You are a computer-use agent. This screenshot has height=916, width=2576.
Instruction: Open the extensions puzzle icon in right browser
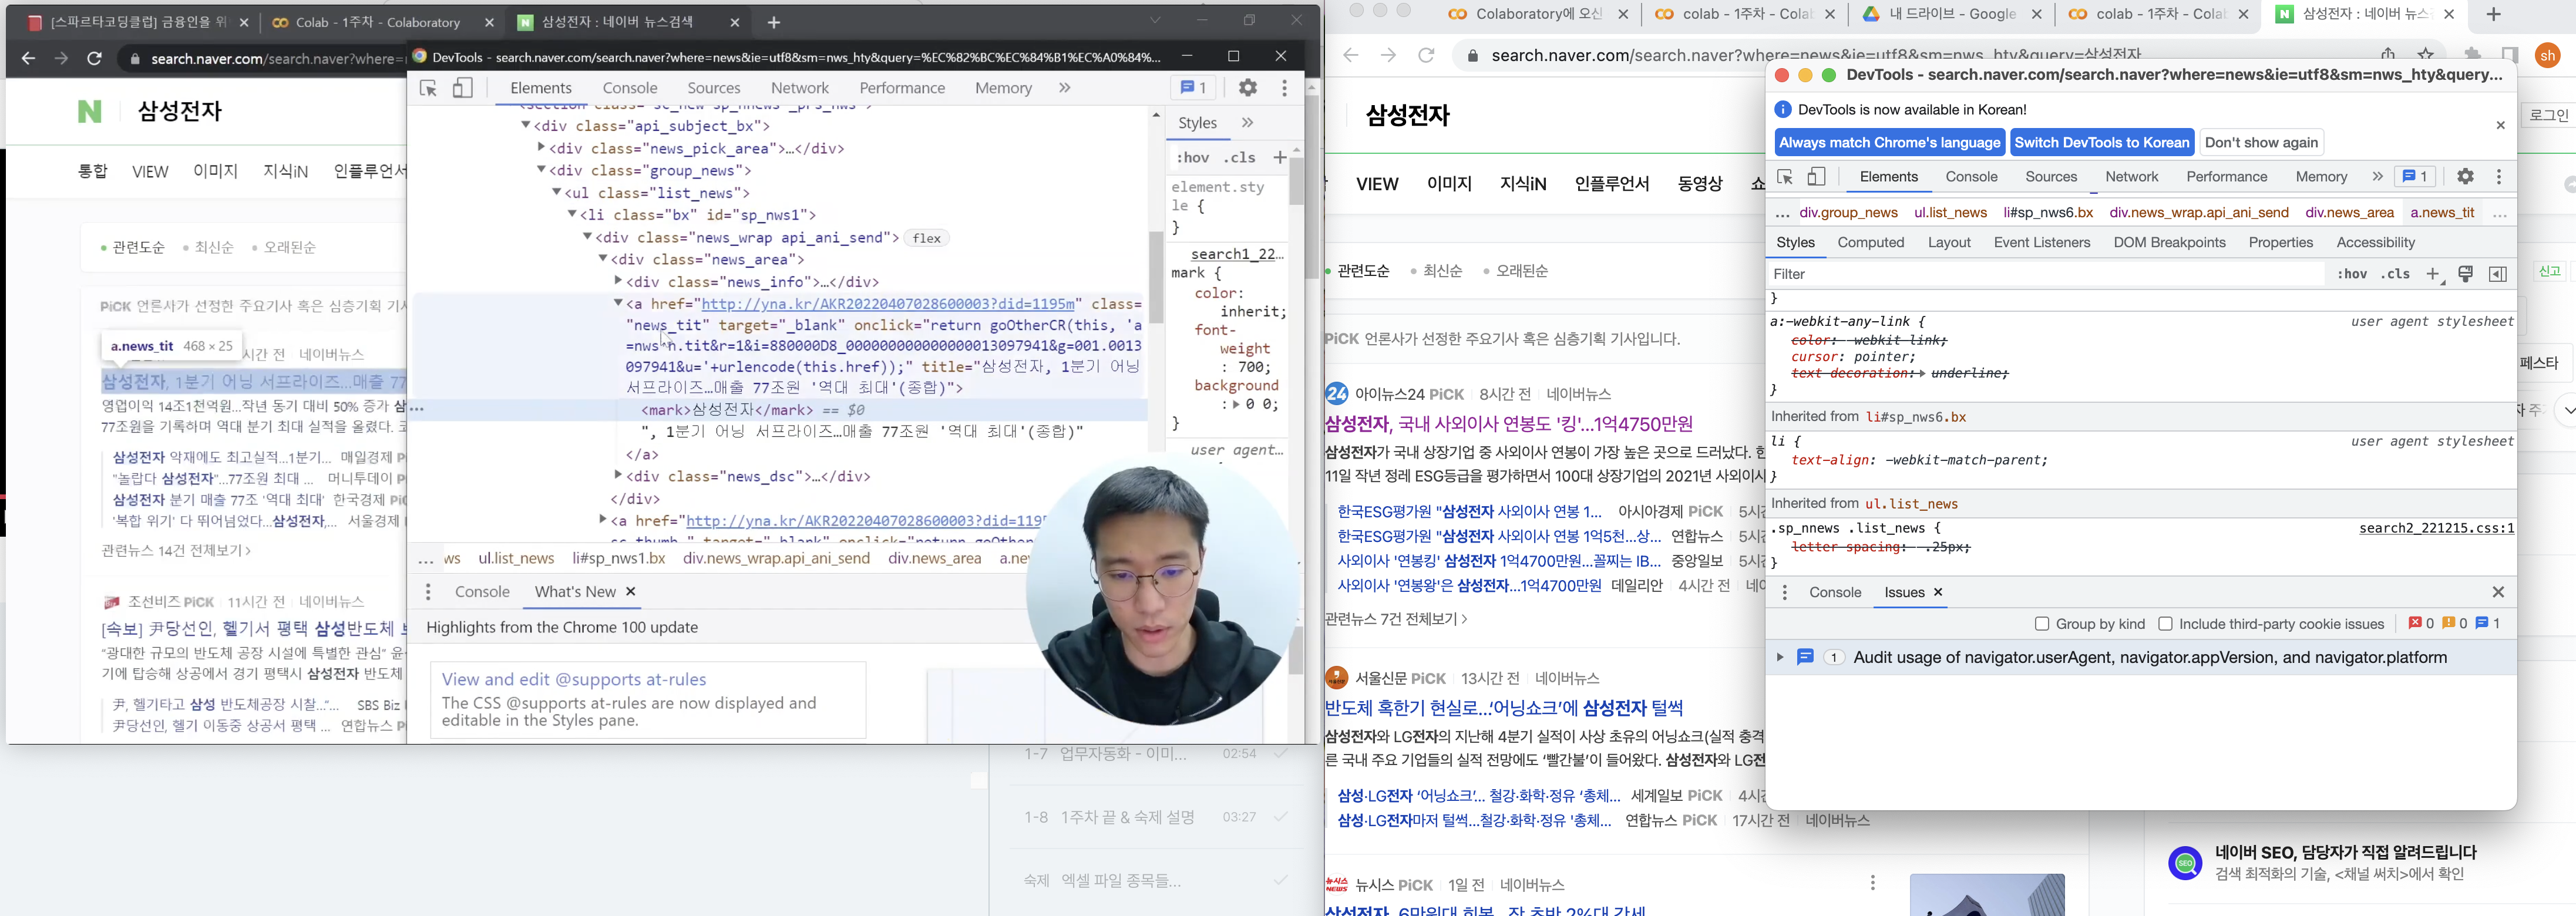point(2472,55)
